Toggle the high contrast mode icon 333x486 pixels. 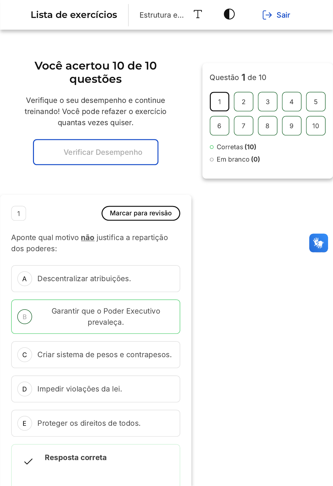(229, 14)
